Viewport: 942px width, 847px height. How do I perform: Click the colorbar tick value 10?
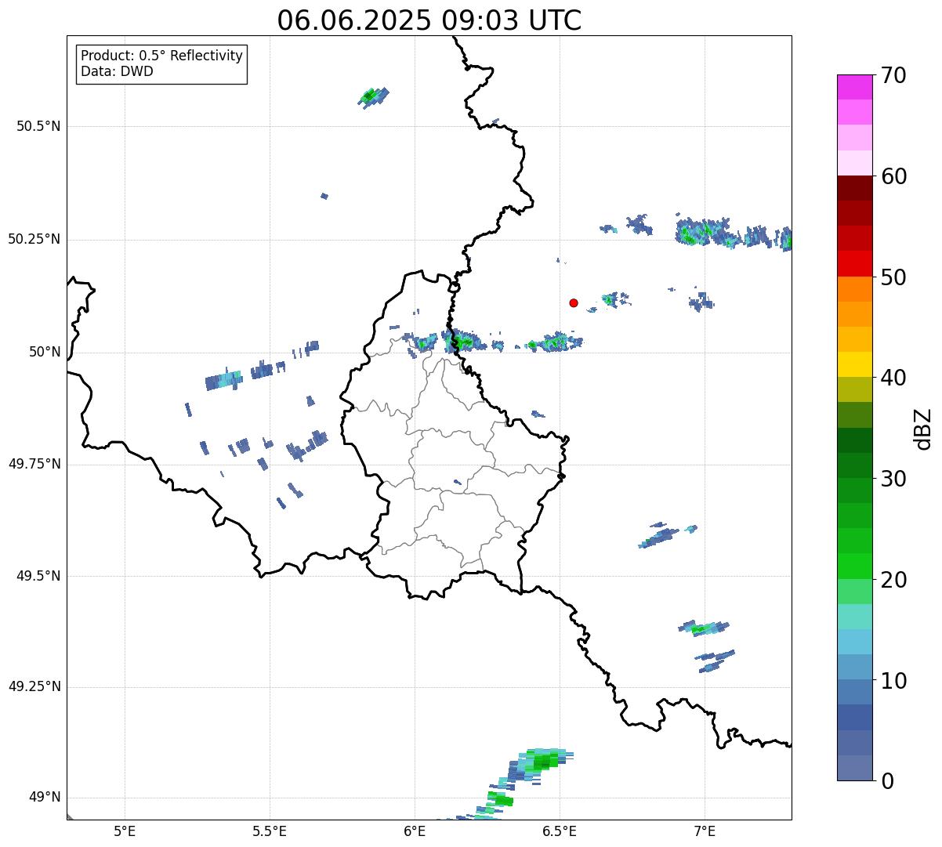click(893, 680)
